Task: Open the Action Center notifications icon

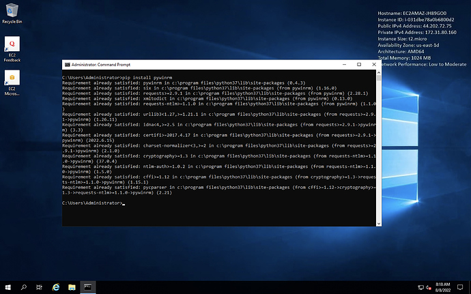Action: [460, 287]
